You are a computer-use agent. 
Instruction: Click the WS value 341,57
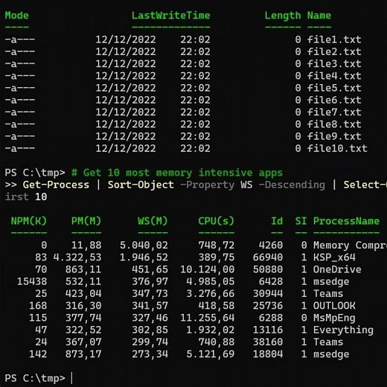(150, 306)
